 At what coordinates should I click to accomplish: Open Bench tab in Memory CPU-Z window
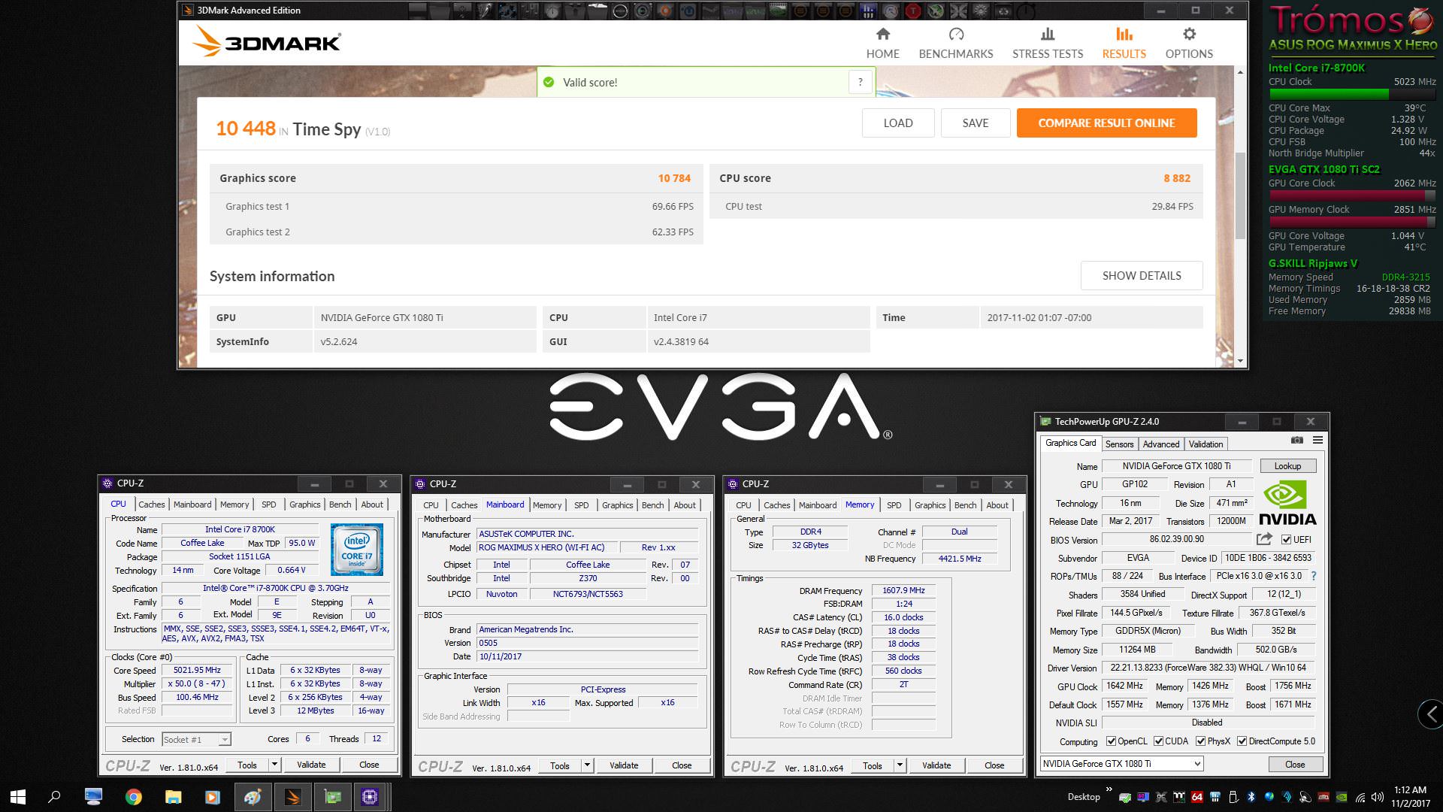(x=966, y=505)
